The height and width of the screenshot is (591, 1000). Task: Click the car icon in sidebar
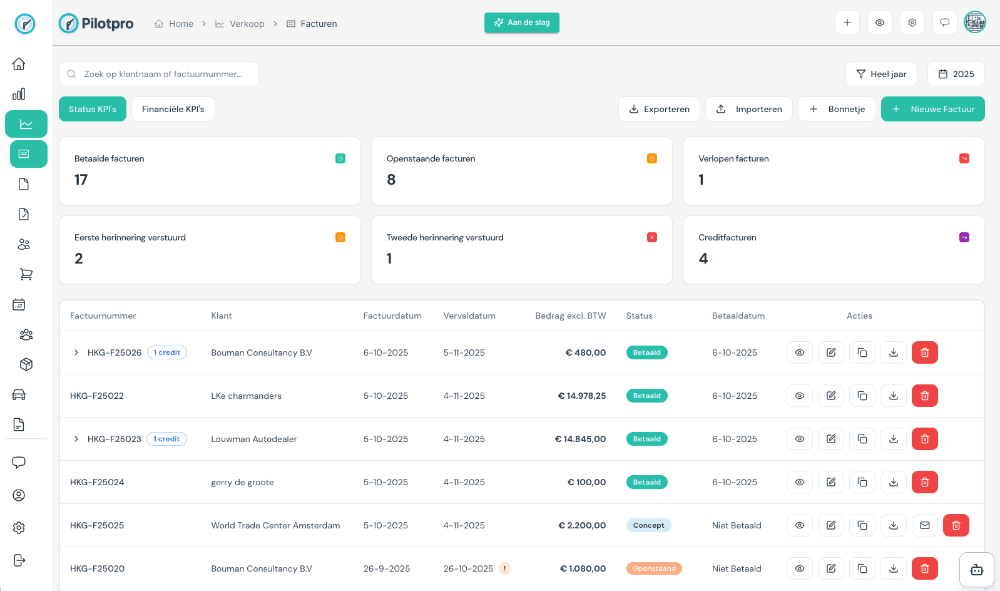coord(19,394)
